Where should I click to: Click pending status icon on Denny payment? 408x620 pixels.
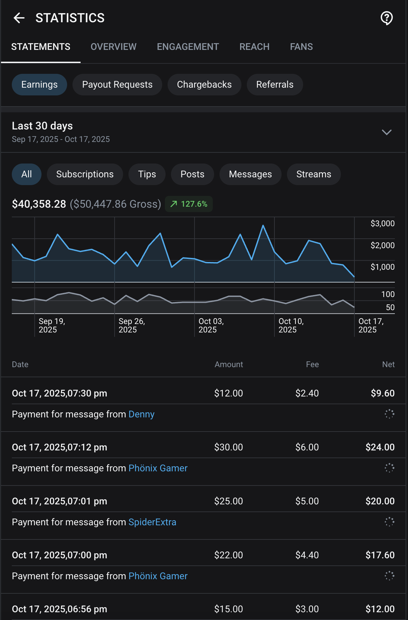tap(389, 414)
